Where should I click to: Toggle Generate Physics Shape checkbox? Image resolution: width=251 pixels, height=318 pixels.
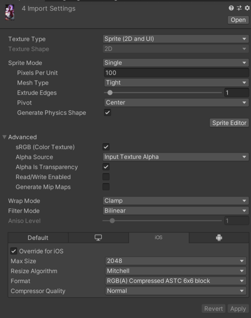click(108, 113)
